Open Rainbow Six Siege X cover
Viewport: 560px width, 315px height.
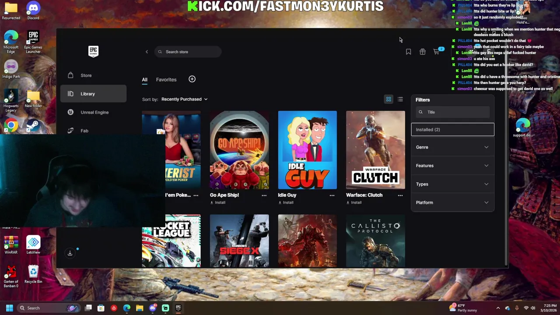pyautogui.click(x=239, y=241)
